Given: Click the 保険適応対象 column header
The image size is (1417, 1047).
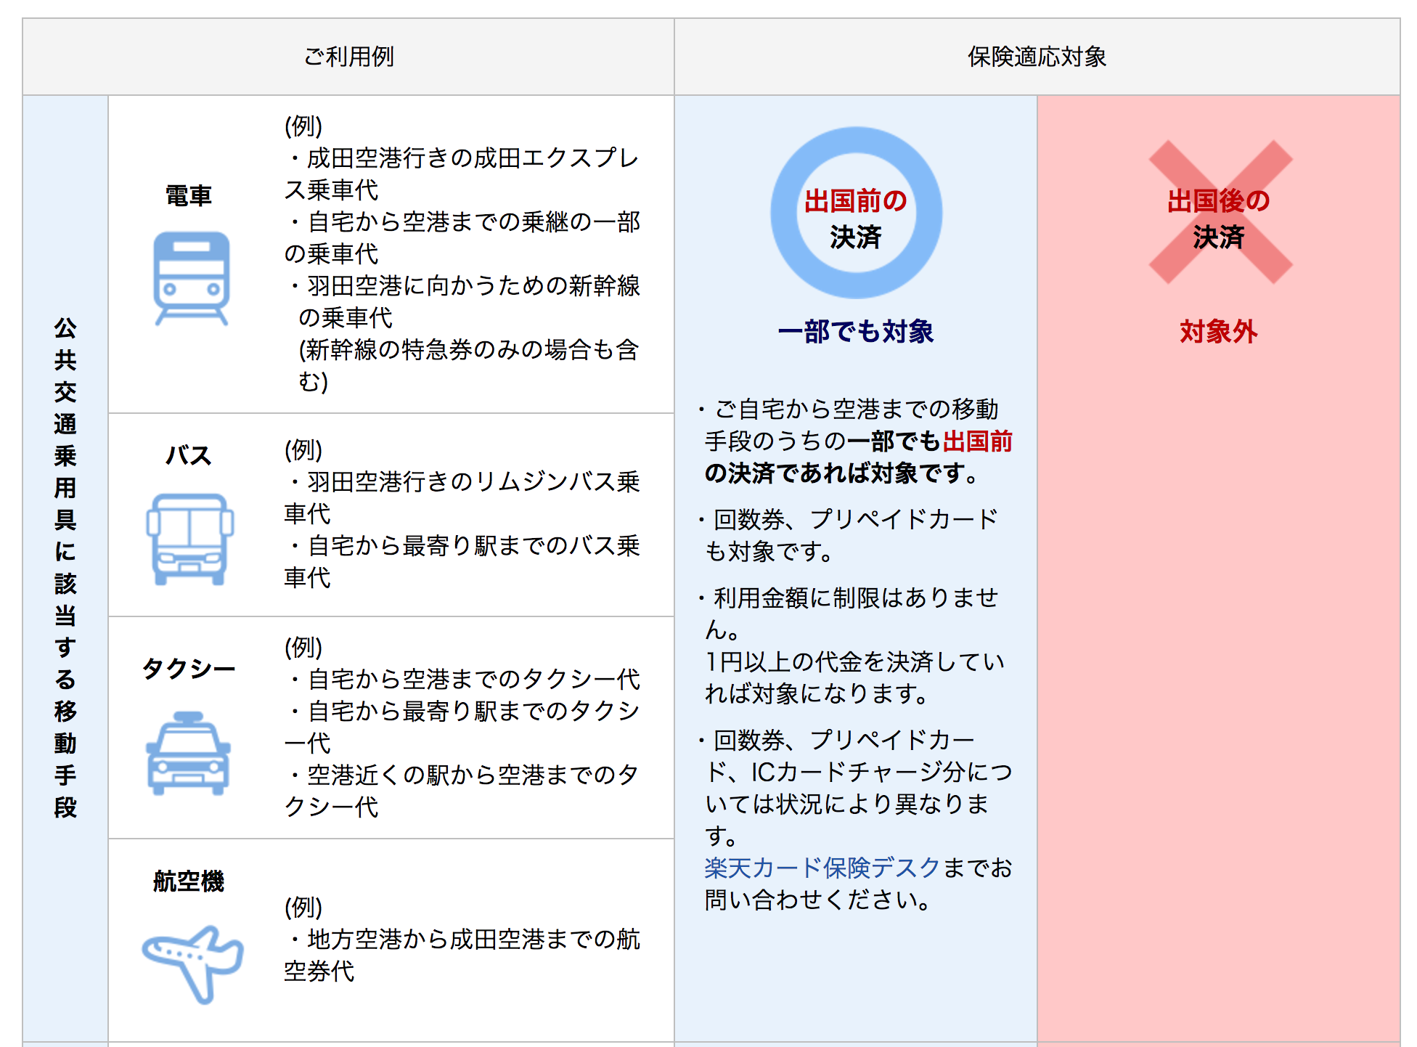Looking at the screenshot, I should pos(1036,57).
